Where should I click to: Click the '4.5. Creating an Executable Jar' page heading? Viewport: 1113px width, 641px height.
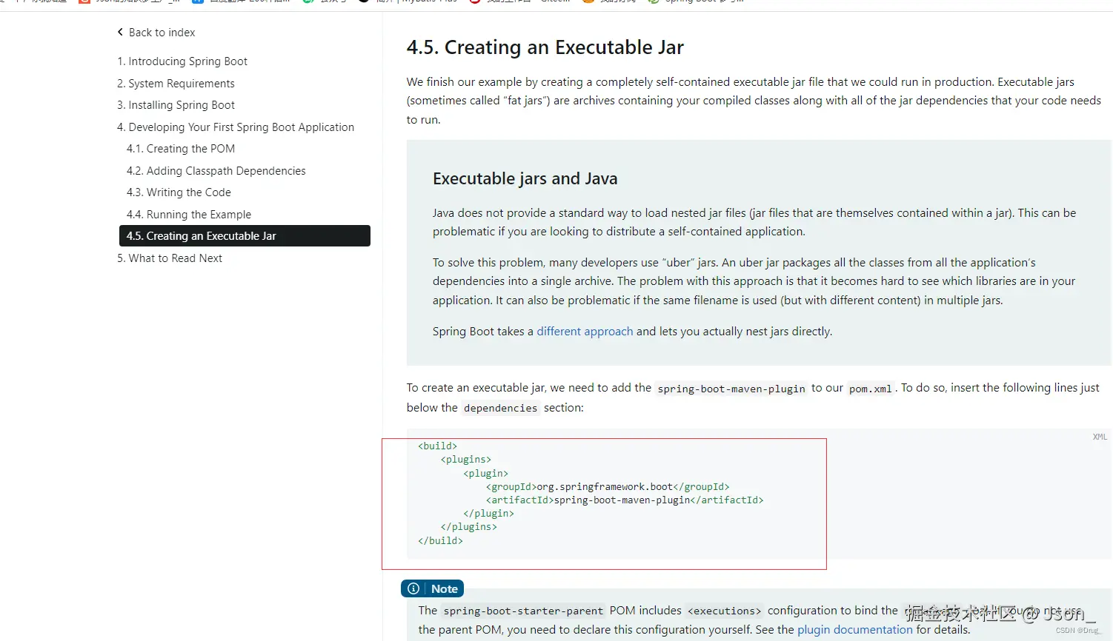point(545,47)
